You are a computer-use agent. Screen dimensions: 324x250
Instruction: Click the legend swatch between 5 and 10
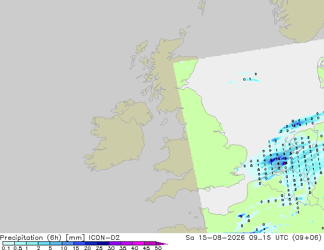click(56, 243)
